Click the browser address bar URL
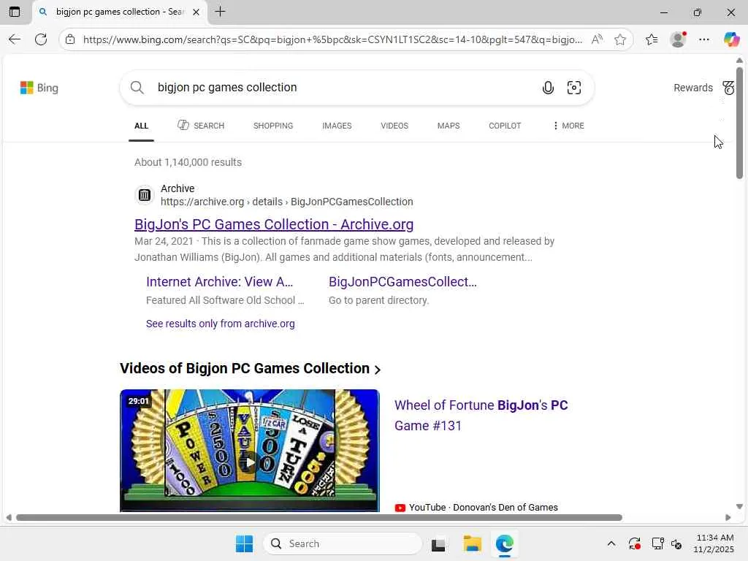The height and width of the screenshot is (561, 748). [x=332, y=39]
